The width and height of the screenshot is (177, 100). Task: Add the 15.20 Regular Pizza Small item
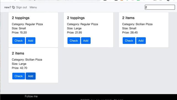coord(31,41)
